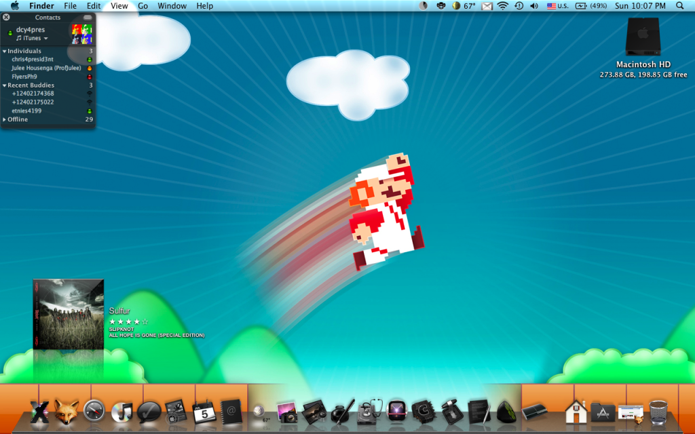Viewport: 695px width, 434px height.
Task: Open the Trash in the Dock
Action: point(658,412)
